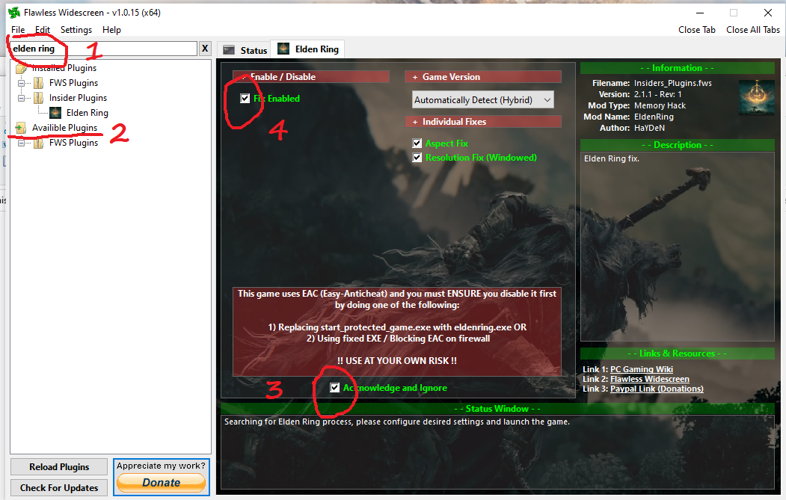Open the Edit menu
Image resolution: width=786 pixels, height=500 pixels.
[43, 30]
